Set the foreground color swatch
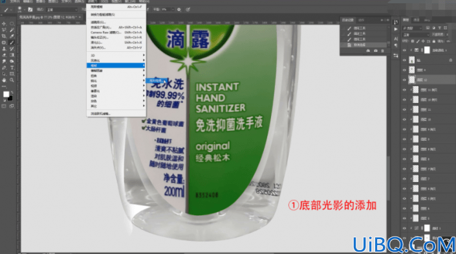456x254 pixels. coord(6,94)
